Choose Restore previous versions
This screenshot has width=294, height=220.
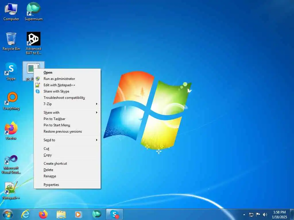pyautogui.click(x=67, y=131)
